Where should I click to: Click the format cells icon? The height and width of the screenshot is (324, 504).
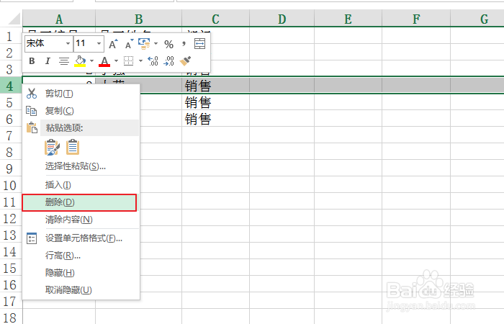(x=32, y=238)
